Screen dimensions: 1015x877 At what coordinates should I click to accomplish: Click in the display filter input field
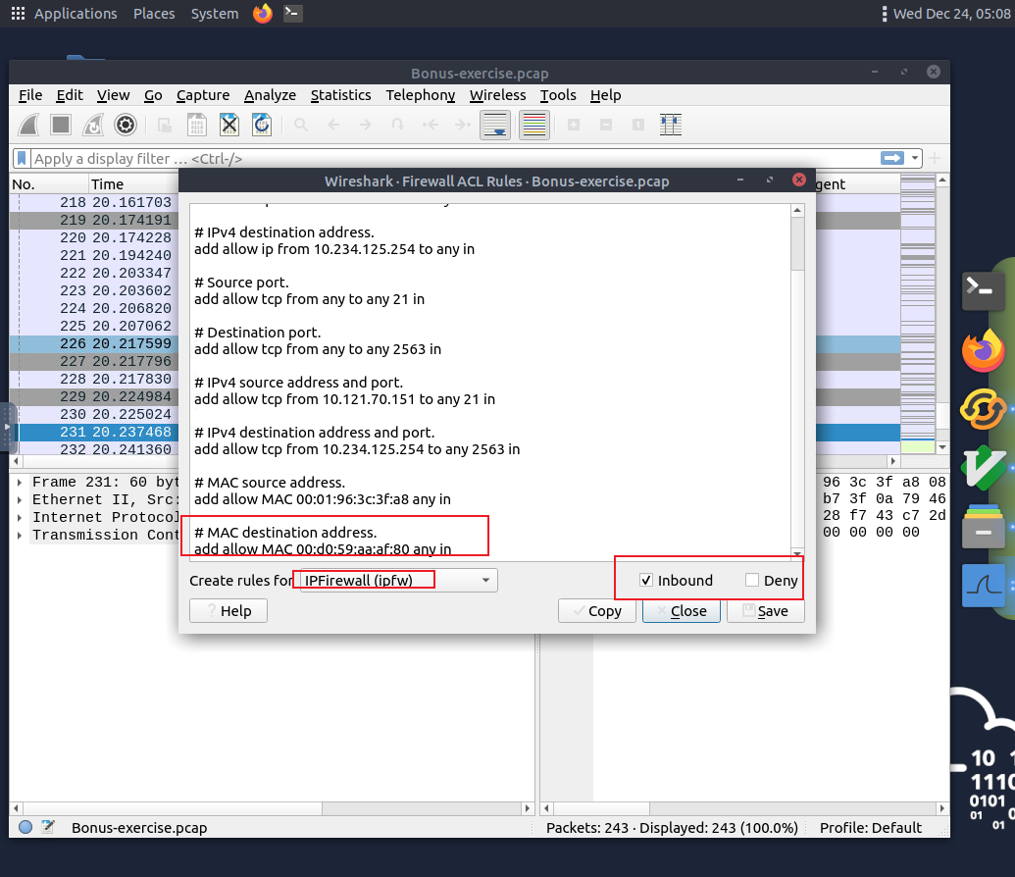coord(453,158)
